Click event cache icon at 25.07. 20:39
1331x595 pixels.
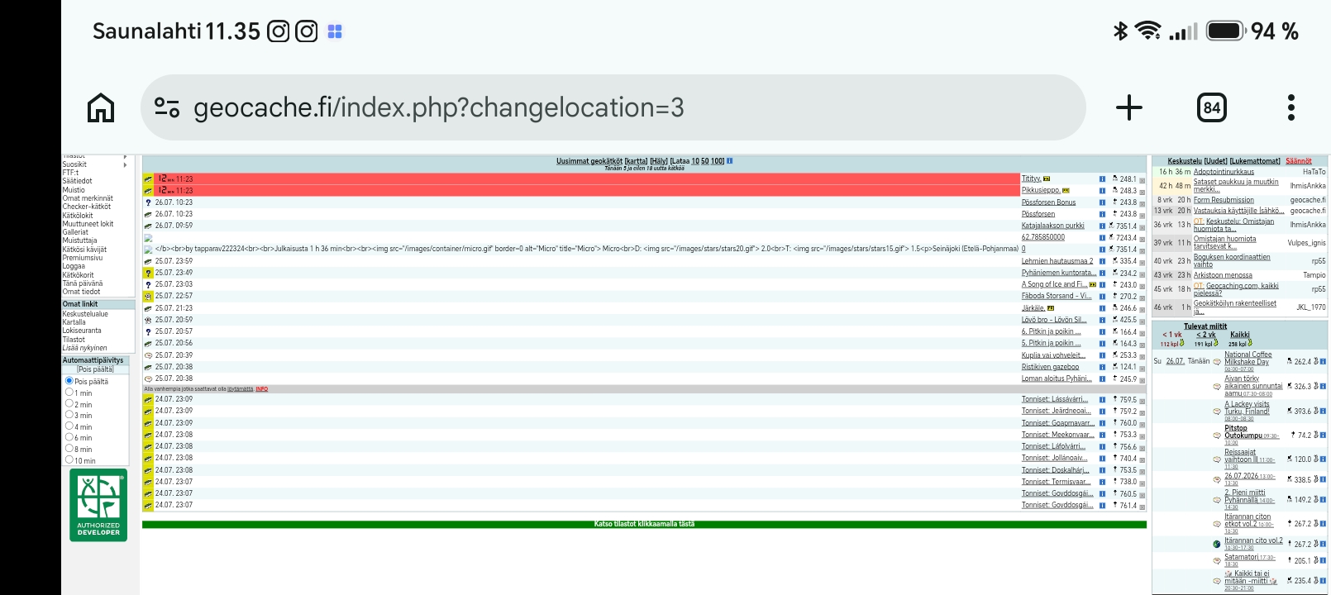(148, 355)
